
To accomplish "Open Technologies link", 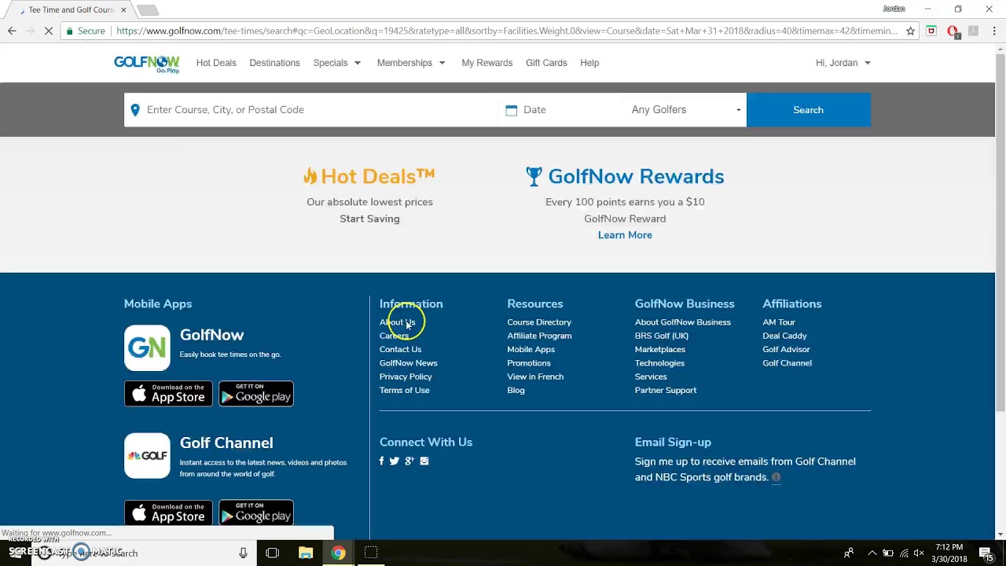I will [659, 363].
